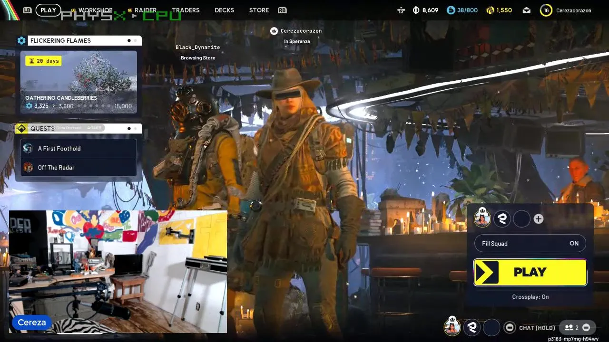Click the Cereza streamer name label
609x342 pixels.
tap(32, 323)
